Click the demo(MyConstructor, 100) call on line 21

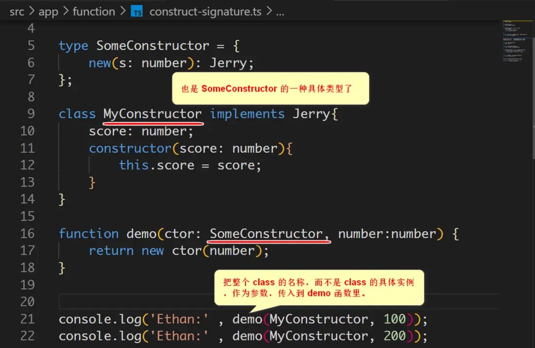324,319
